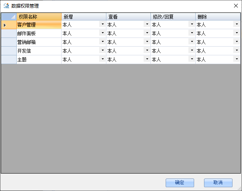
Task: Click the dialog title 数据权限管理
Action: (25, 6)
